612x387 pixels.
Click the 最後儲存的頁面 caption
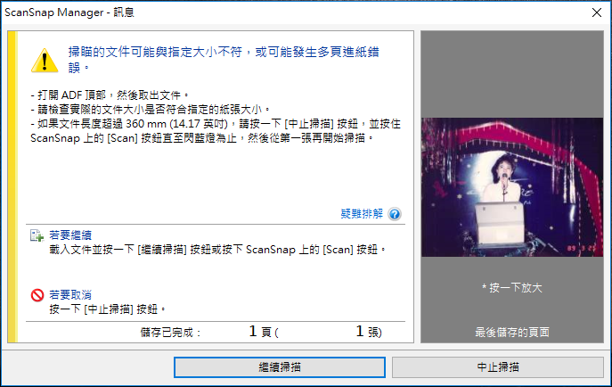(x=512, y=333)
